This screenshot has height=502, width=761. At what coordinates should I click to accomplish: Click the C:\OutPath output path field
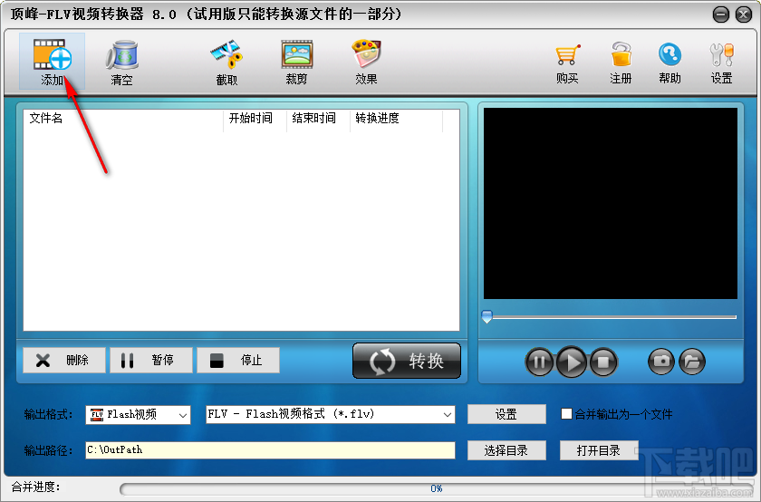point(270,450)
